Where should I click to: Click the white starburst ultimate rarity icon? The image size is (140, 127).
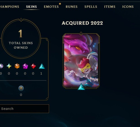pos(2,66)
